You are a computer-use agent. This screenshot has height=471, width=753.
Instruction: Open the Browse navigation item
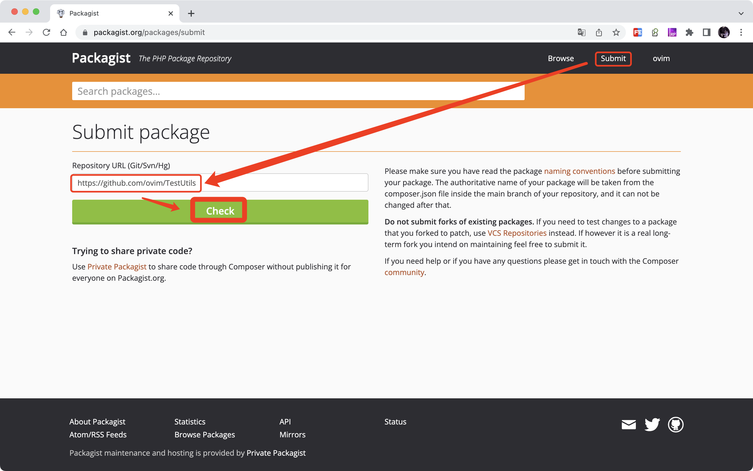coord(560,59)
